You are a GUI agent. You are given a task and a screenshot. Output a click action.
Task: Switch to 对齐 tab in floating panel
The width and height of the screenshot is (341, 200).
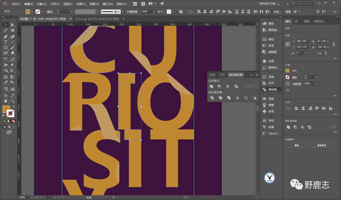point(222,75)
